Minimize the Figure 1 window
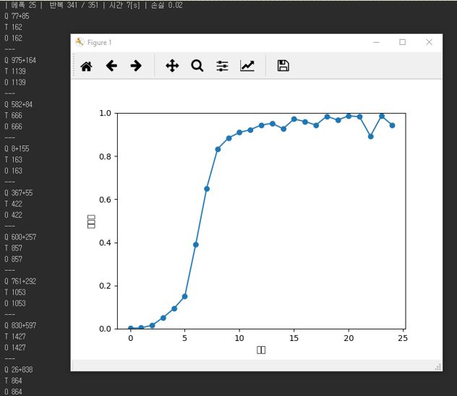 [376, 42]
